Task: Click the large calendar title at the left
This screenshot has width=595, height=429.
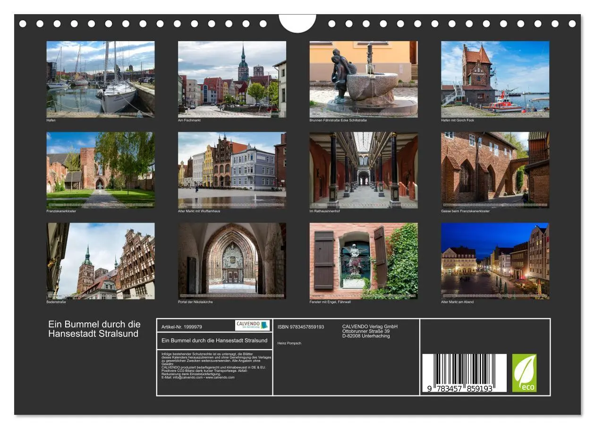Action: click(x=94, y=329)
